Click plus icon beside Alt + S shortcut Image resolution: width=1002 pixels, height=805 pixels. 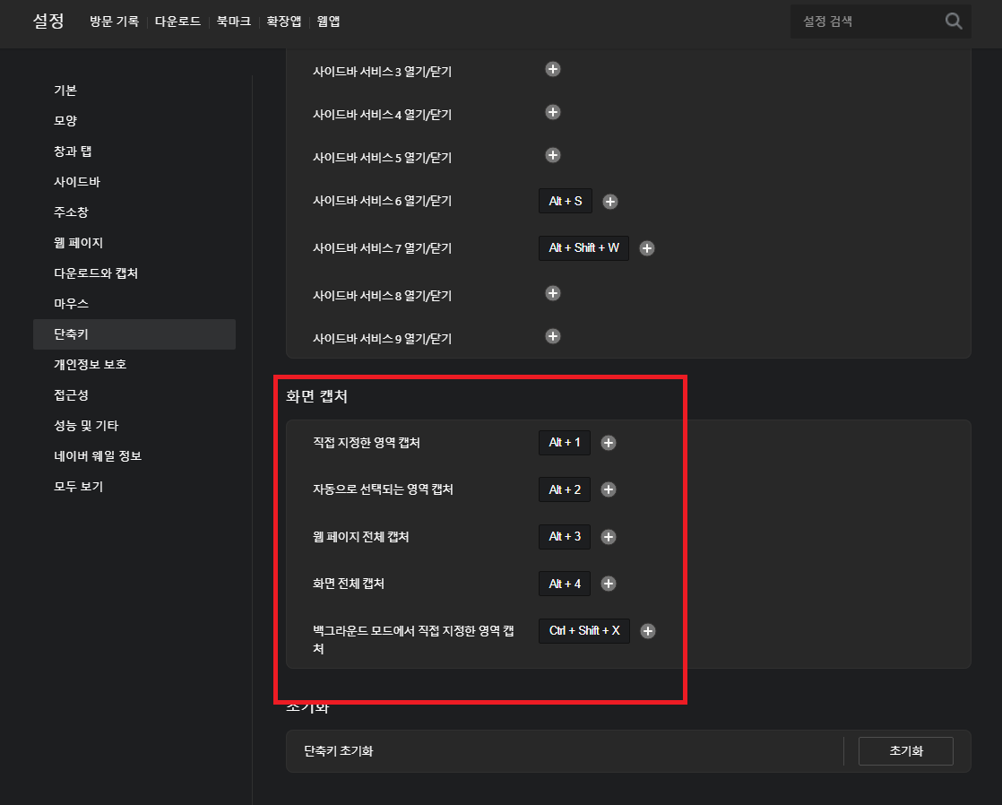click(x=610, y=201)
